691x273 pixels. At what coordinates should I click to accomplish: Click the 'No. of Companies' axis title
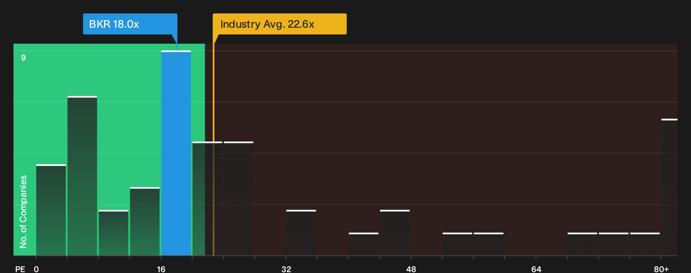tap(23, 211)
